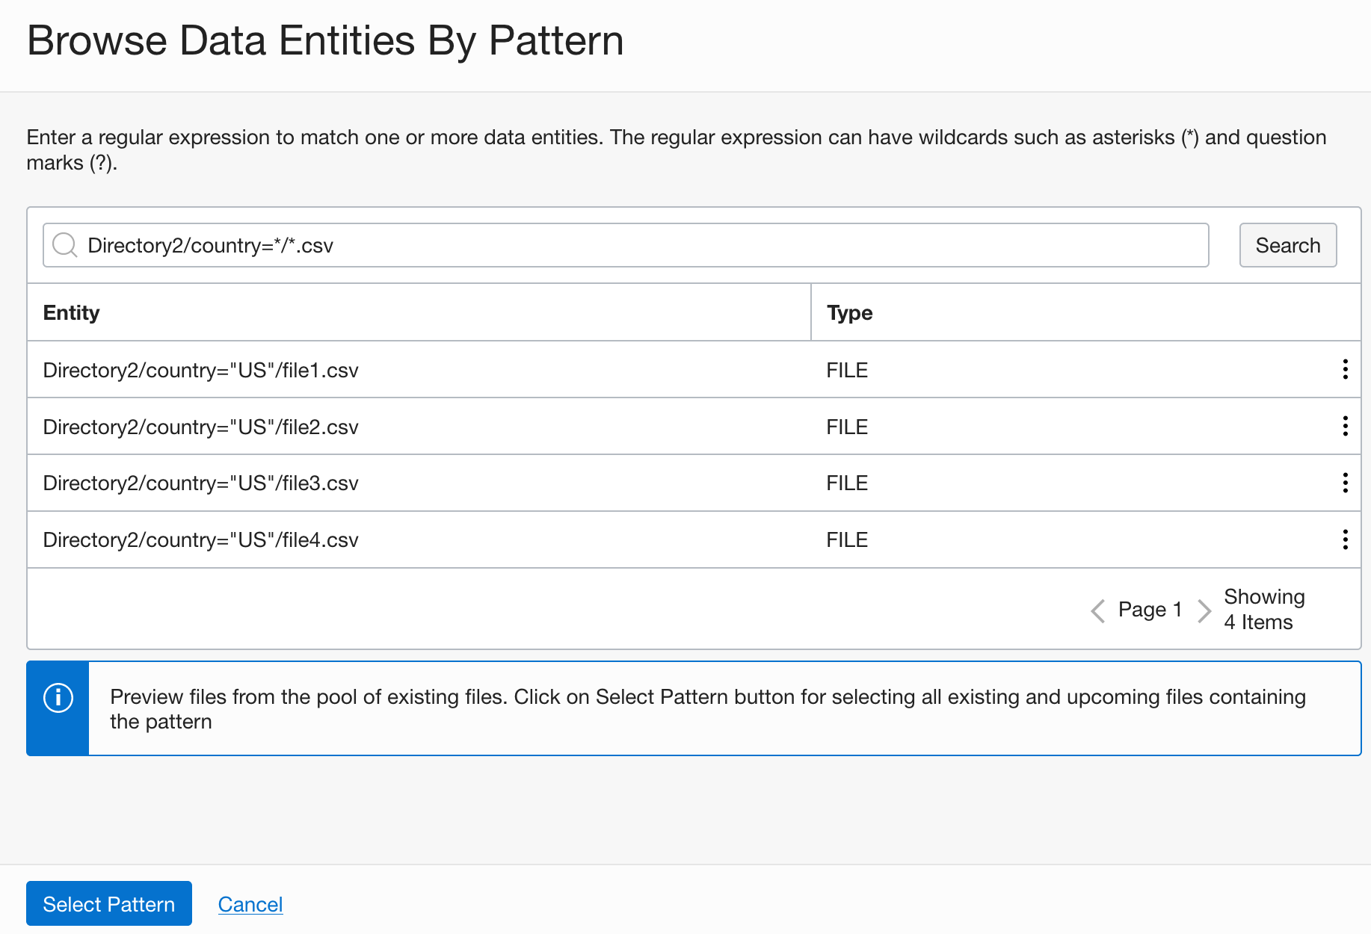The height and width of the screenshot is (934, 1371).
Task: Click the Select Pattern button
Action: tap(109, 904)
